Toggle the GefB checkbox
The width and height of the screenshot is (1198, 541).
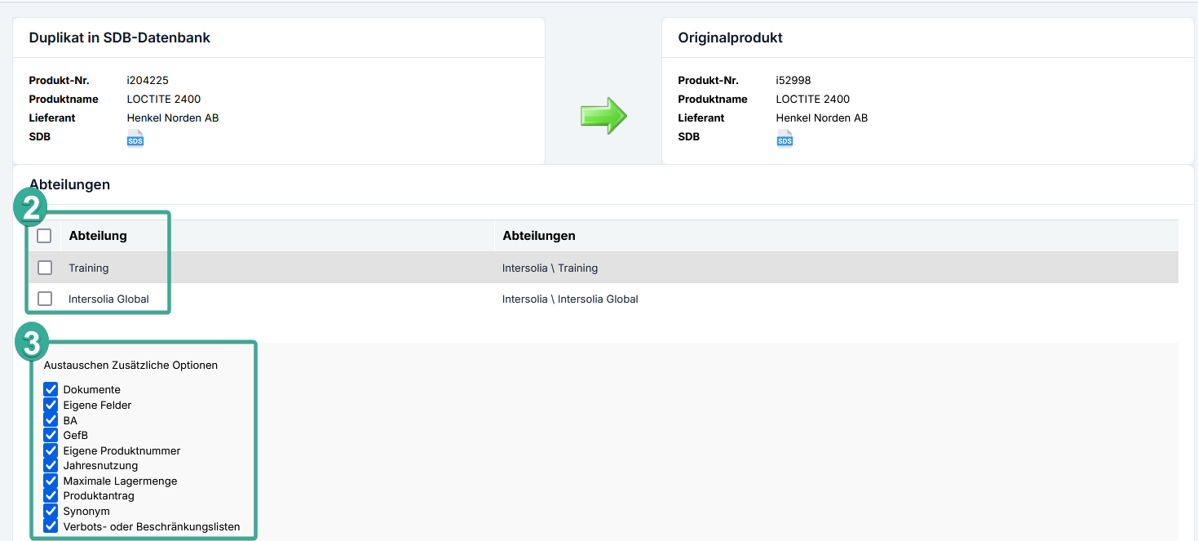point(51,435)
